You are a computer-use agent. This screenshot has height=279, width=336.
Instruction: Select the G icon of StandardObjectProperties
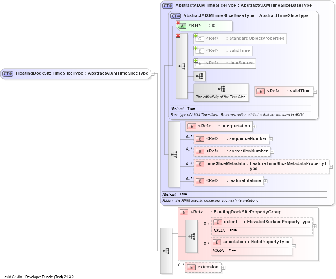point(200,39)
